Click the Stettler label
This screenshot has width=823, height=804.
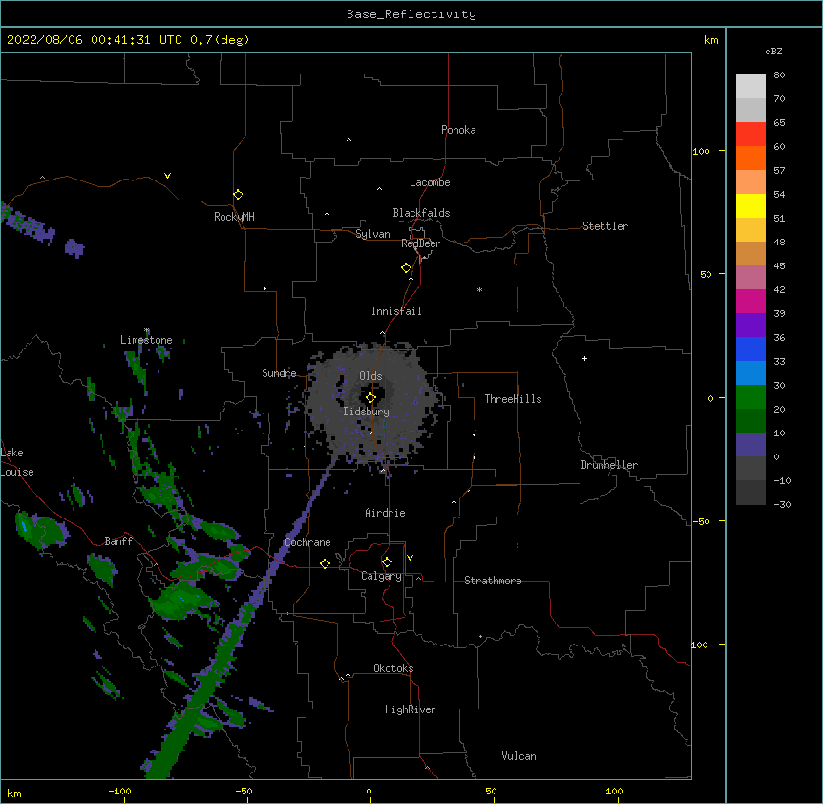click(x=604, y=226)
